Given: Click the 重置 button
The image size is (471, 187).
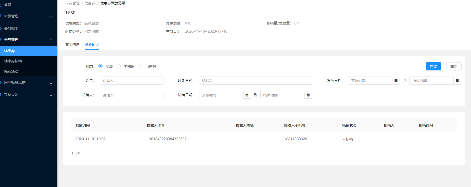Looking at the screenshot, I should click(x=454, y=66).
